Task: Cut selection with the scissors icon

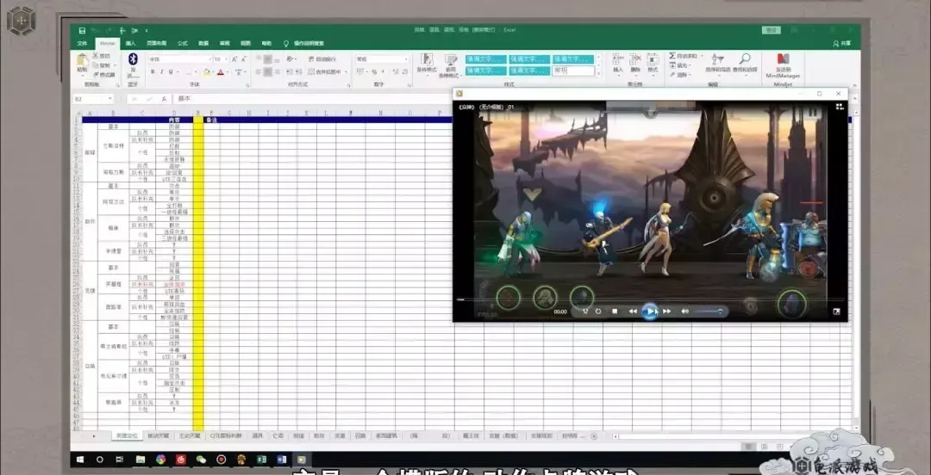Action: tap(96, 56)
